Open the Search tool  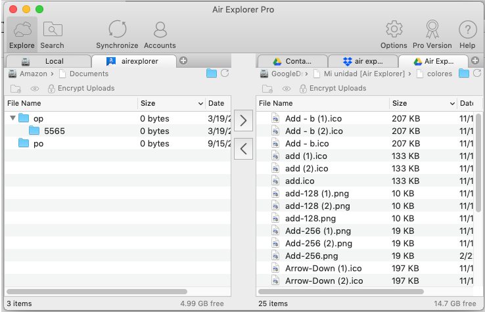pos(53,35)
